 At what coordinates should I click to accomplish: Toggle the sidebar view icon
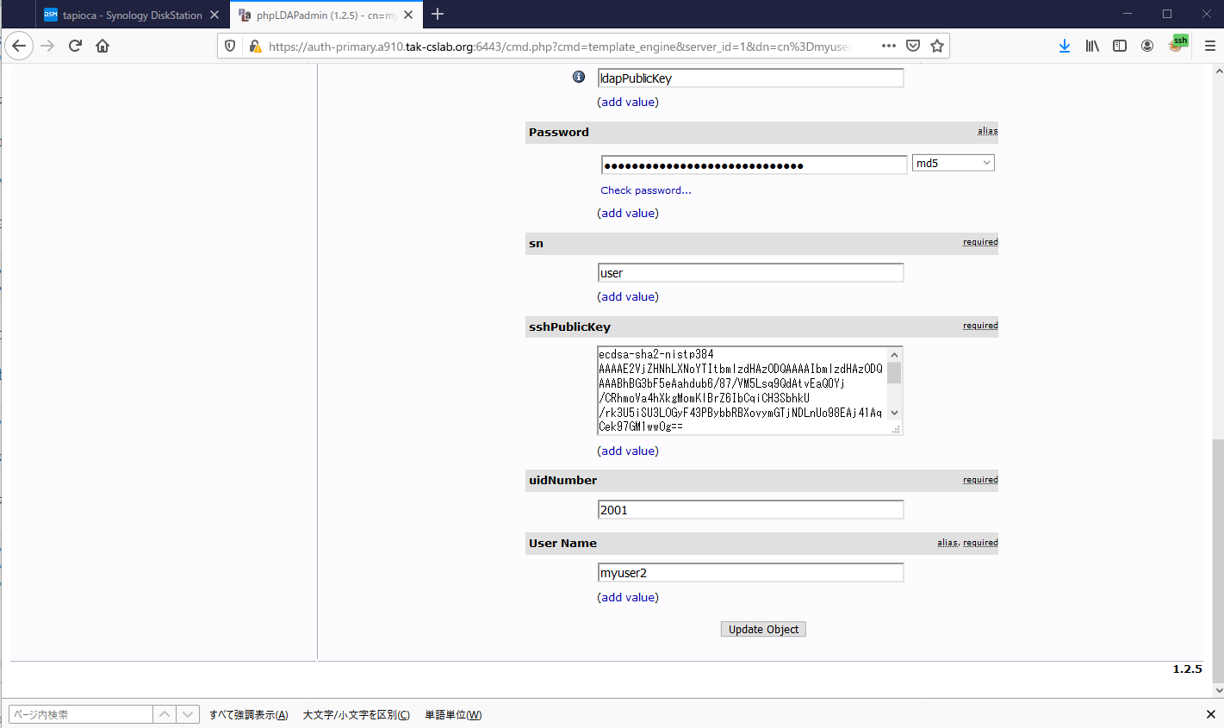[x=1120, y=46]
